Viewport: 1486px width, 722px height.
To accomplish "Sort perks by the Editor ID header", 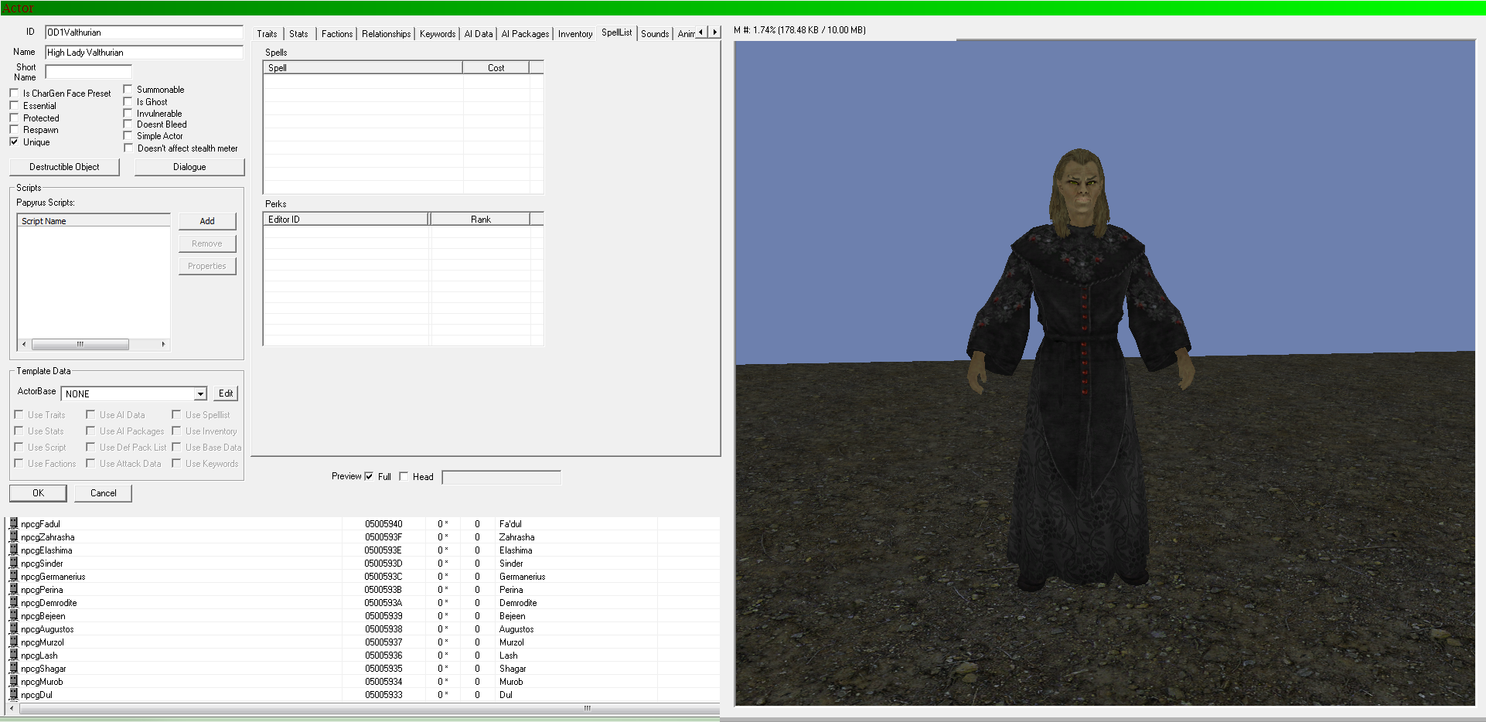I will point(346,220).
